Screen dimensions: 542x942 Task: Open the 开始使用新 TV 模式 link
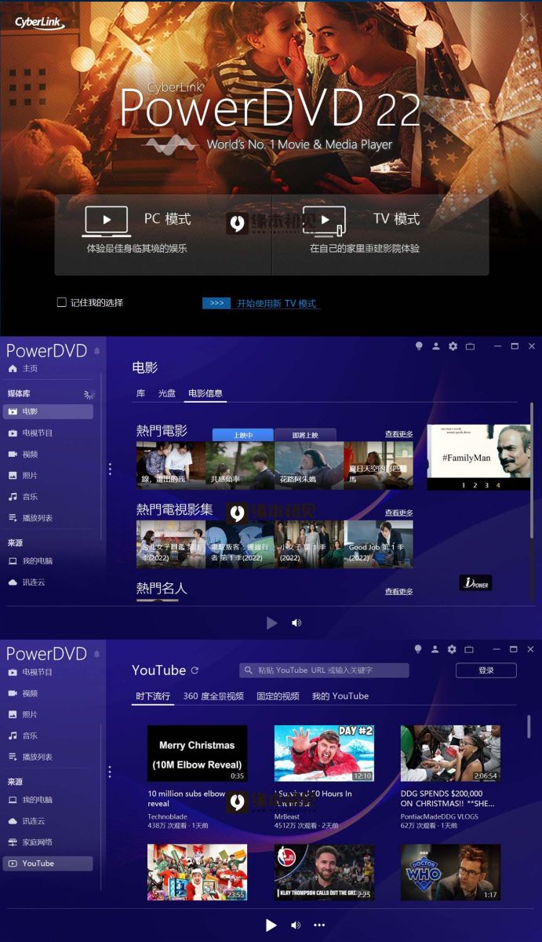pos(277,303)
